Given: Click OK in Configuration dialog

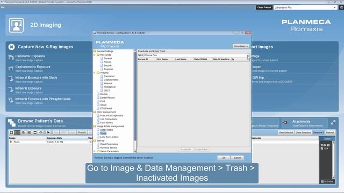Looking at the screenshot, I should [224, 158].
